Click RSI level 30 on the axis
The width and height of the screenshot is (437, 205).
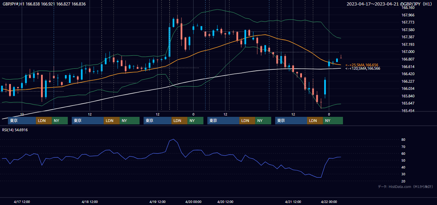[403, 174]
